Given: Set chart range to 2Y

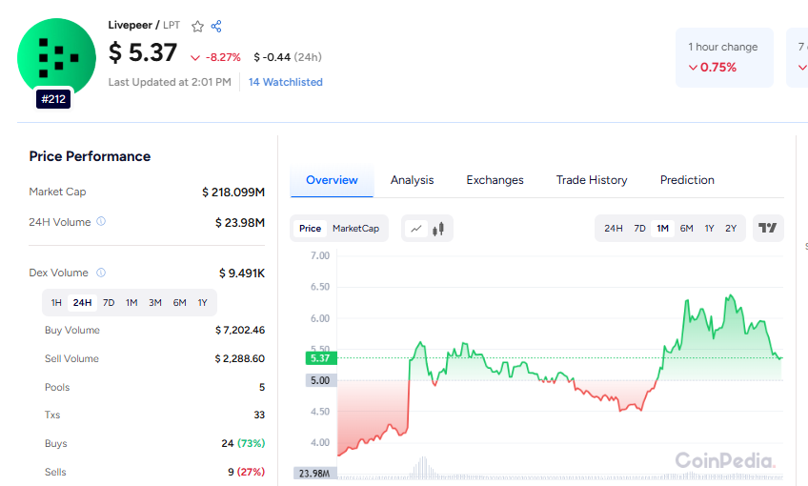Looking at the screenshot, I should pos(731,229).
